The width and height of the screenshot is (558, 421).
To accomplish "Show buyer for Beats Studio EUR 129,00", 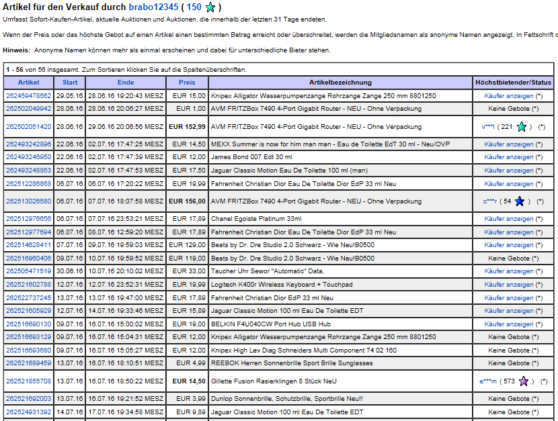I will (x=509, y=245).
